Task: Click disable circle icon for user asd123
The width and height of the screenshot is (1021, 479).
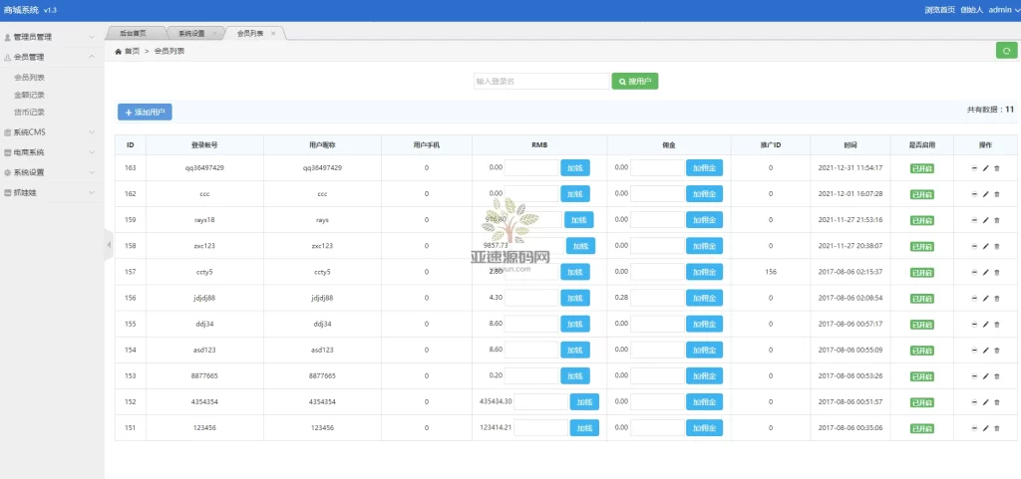Action: click(974, 351)
